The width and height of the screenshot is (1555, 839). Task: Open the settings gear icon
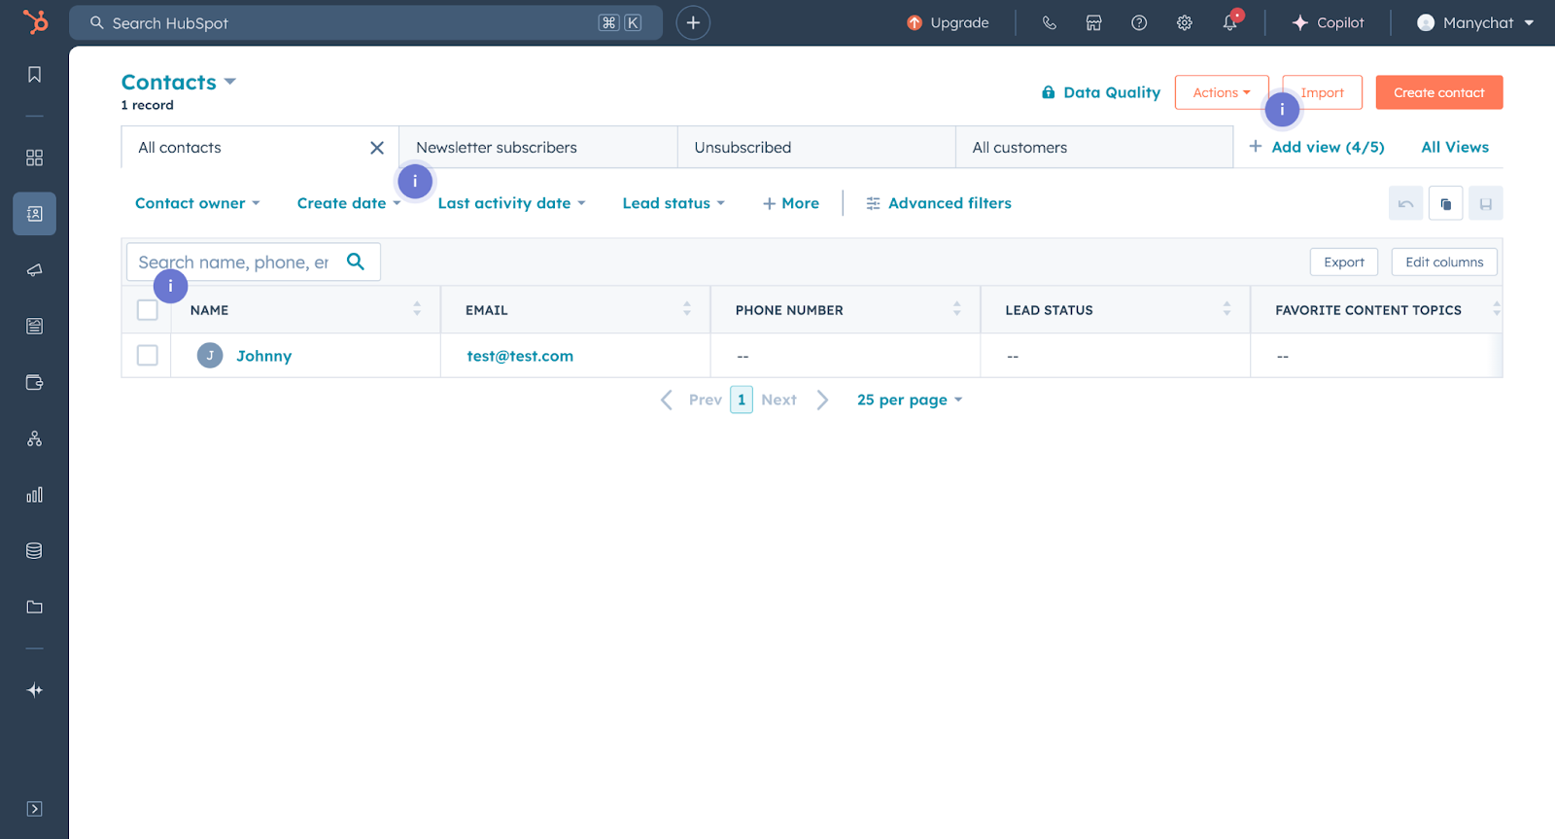1184,22
